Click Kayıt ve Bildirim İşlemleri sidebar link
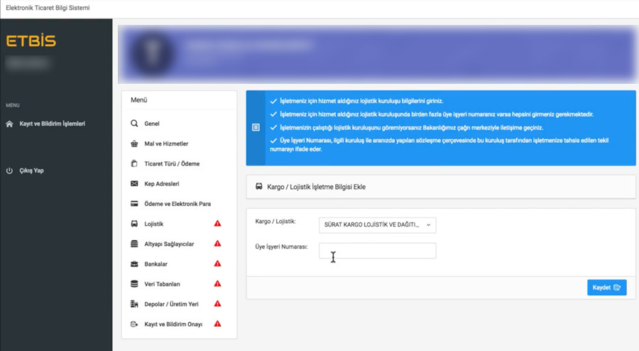 pyautogui.click(x=52, y=124)
